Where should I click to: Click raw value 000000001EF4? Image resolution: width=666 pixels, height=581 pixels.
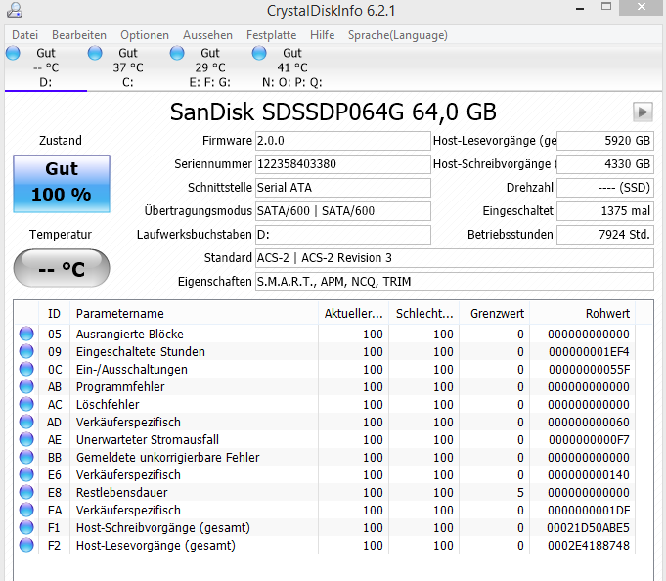[x=589, y=352]
